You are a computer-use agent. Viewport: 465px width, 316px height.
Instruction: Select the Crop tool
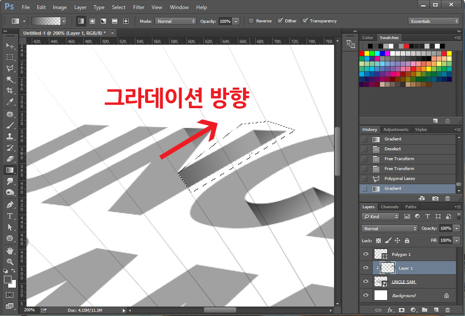10,90
